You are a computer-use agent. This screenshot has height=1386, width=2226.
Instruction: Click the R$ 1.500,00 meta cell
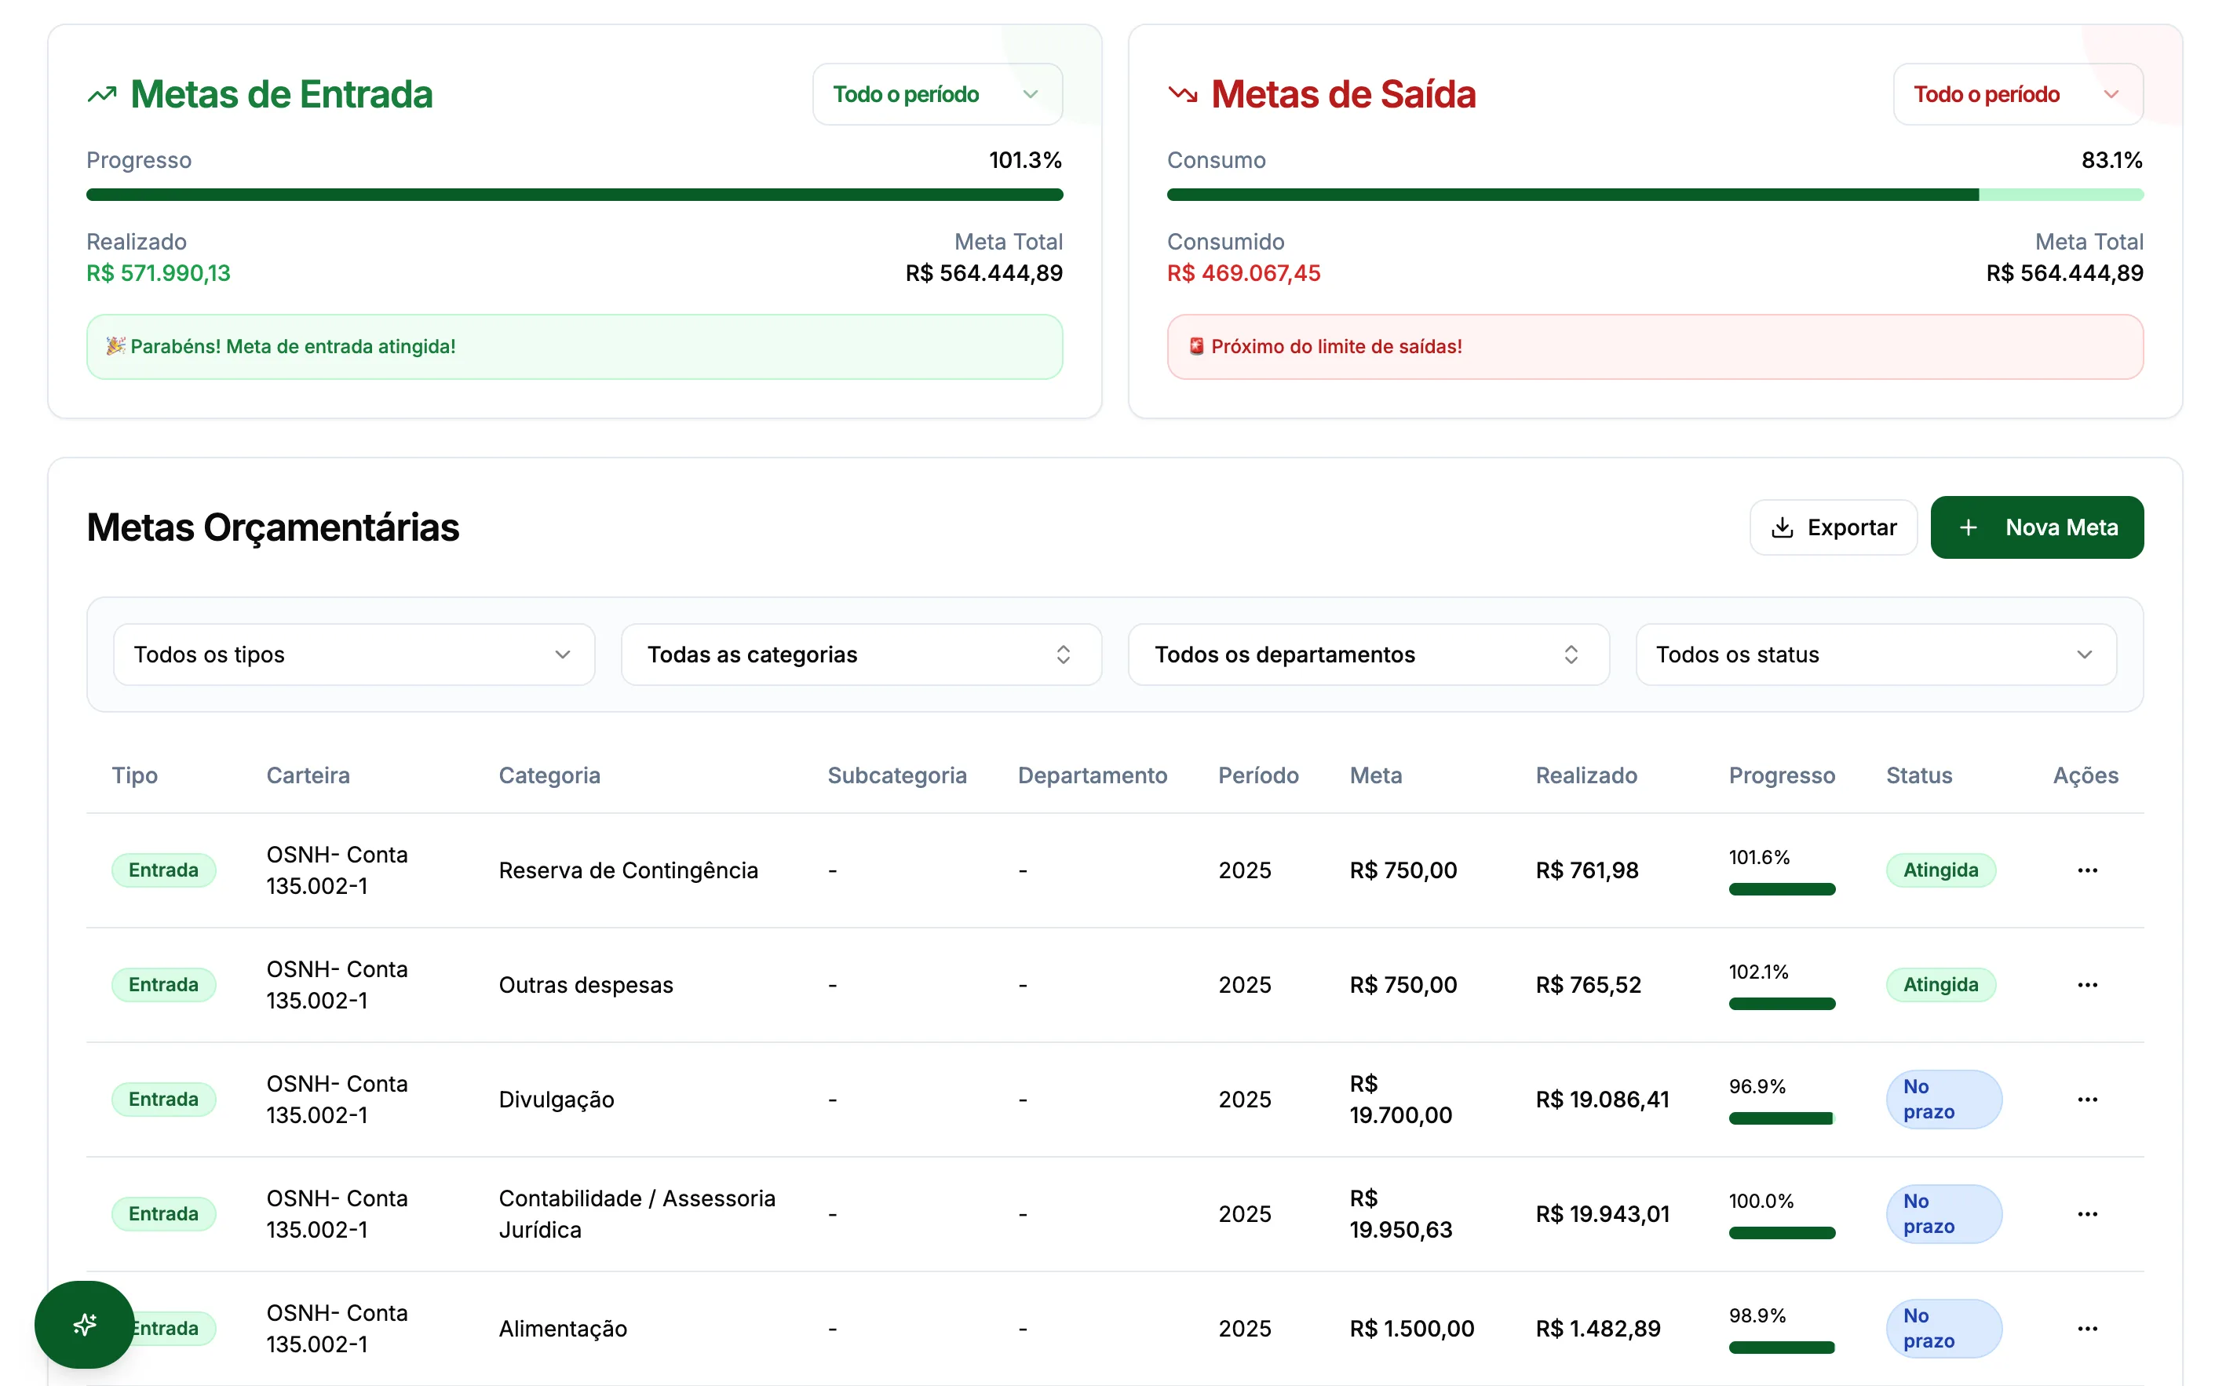1412,1328
